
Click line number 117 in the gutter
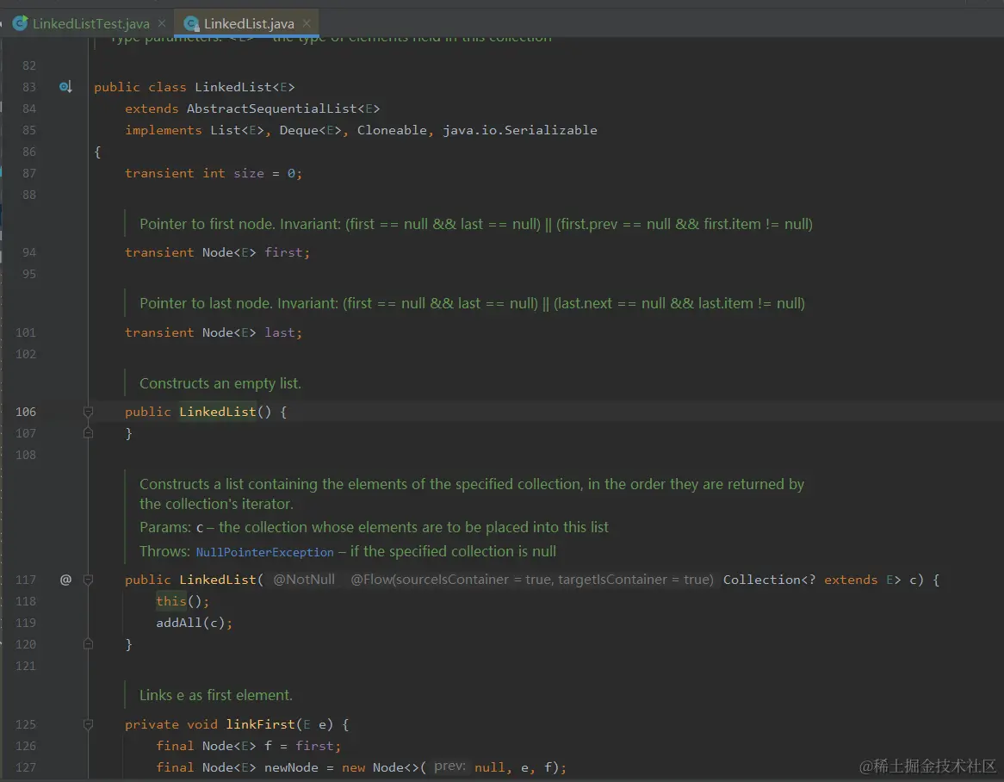tap(26, 580)
